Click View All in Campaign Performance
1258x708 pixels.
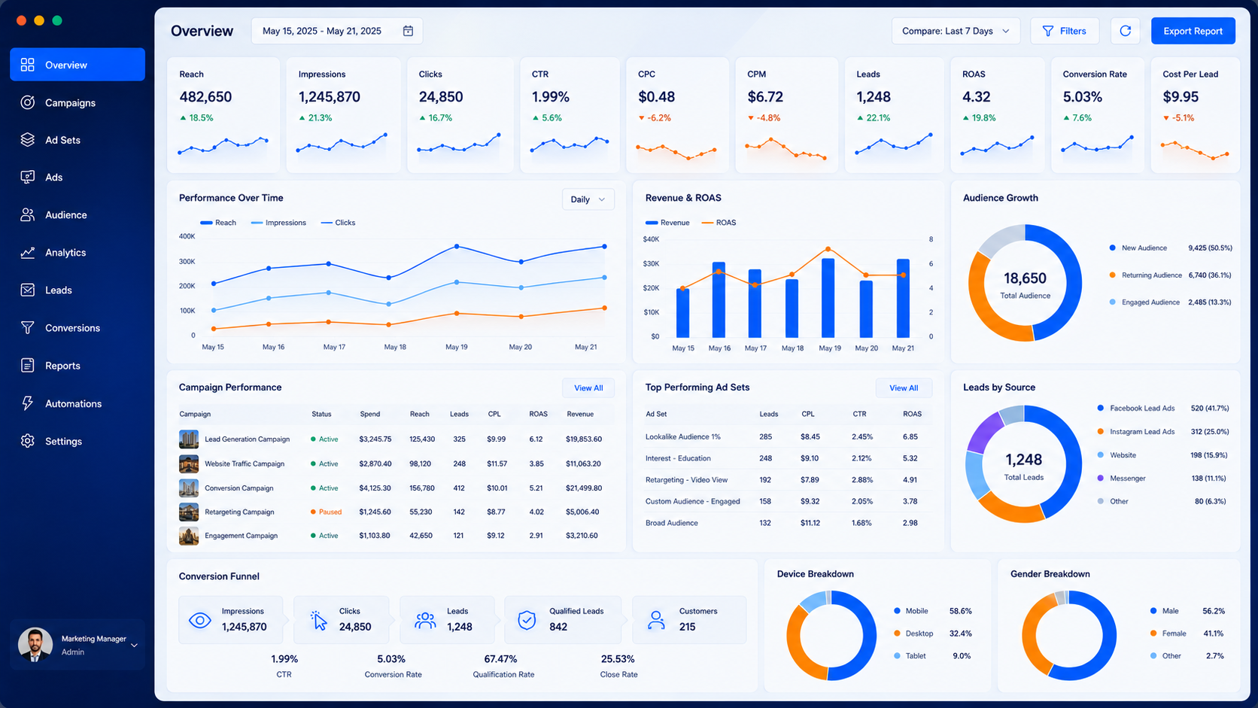click(588, 388)
